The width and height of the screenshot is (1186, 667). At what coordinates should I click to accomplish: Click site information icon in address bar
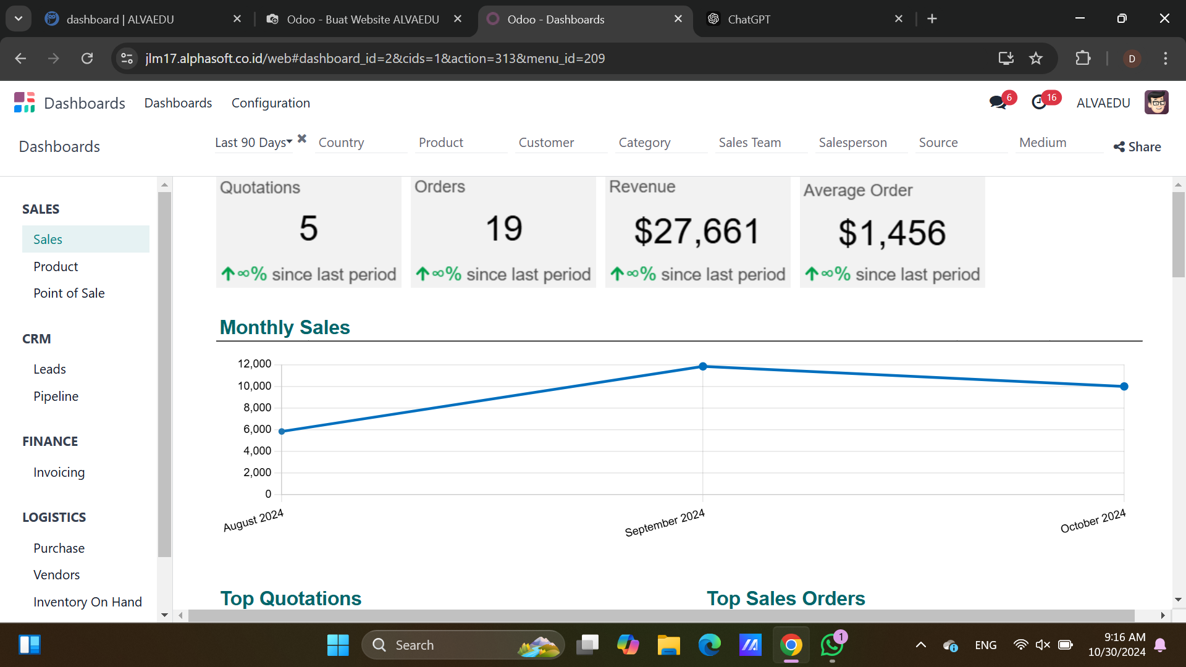pos(127,58)
